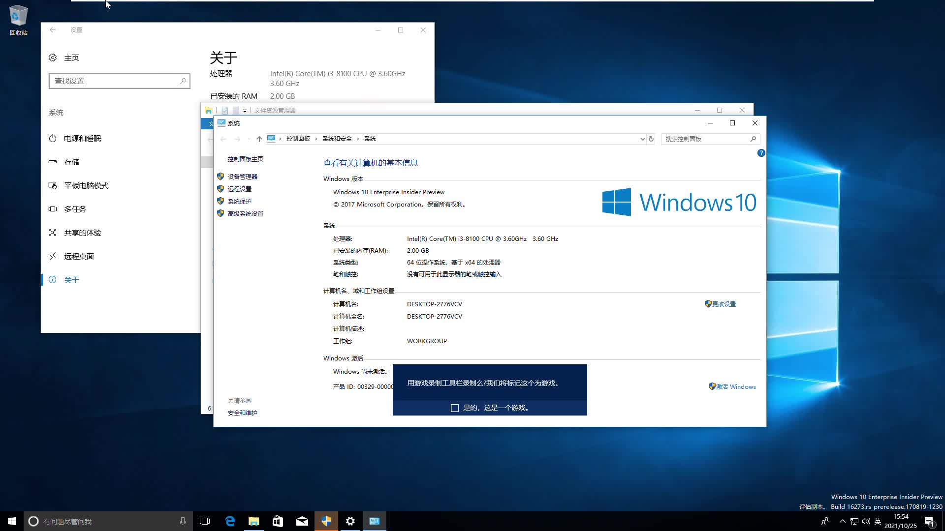Click System control panel taskbar icon

(x=375, y=521)
